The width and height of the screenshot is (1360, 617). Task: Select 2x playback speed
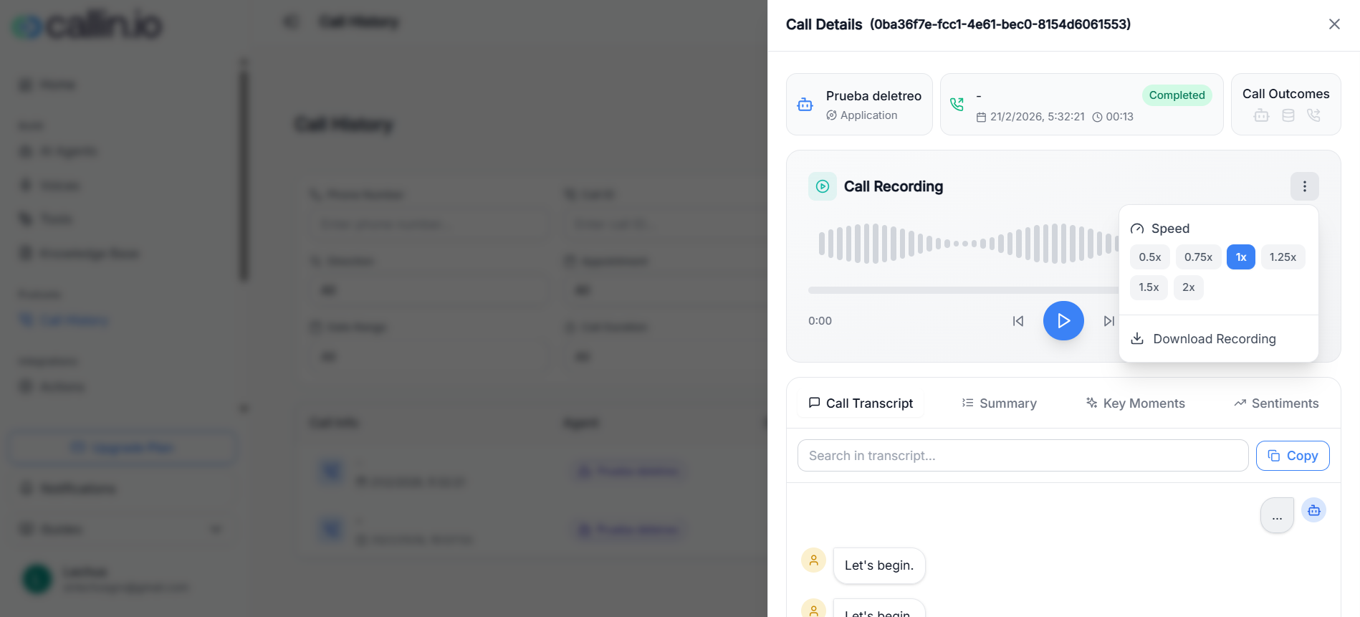(1188, 287)
